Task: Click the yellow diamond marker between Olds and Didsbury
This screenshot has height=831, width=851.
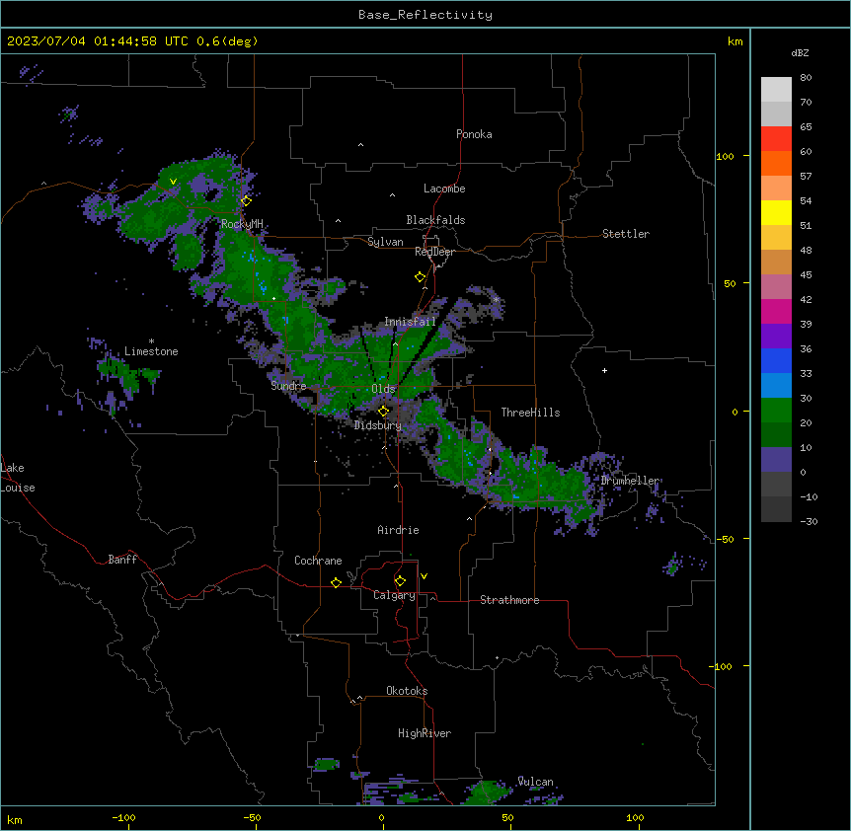Action: [x=383, y=411]
